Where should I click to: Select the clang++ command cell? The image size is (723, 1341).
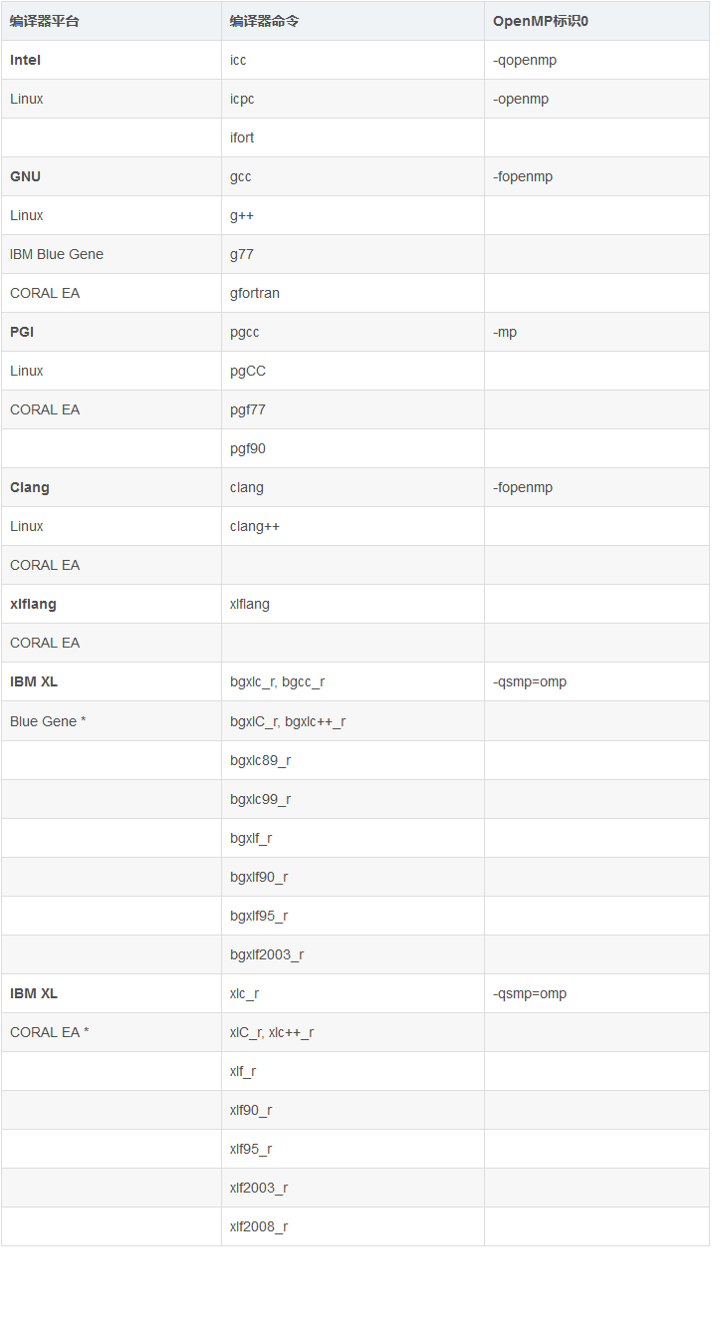(x=255, y=526)
